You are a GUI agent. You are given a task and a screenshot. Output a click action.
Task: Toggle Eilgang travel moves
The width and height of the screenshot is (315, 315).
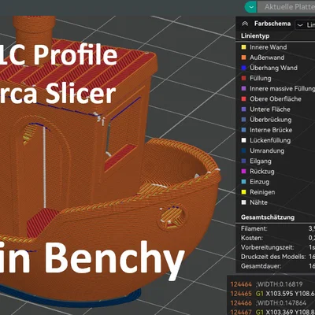(261, 161)
